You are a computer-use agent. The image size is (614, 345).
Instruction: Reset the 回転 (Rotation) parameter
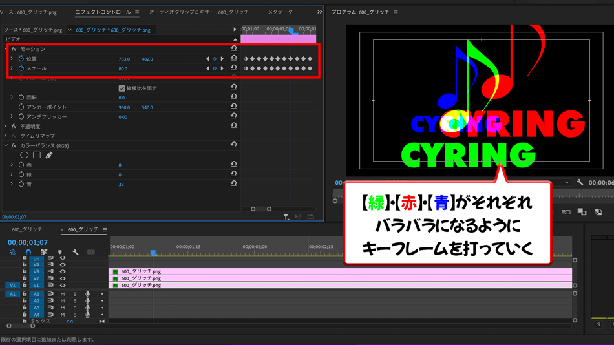233,98
